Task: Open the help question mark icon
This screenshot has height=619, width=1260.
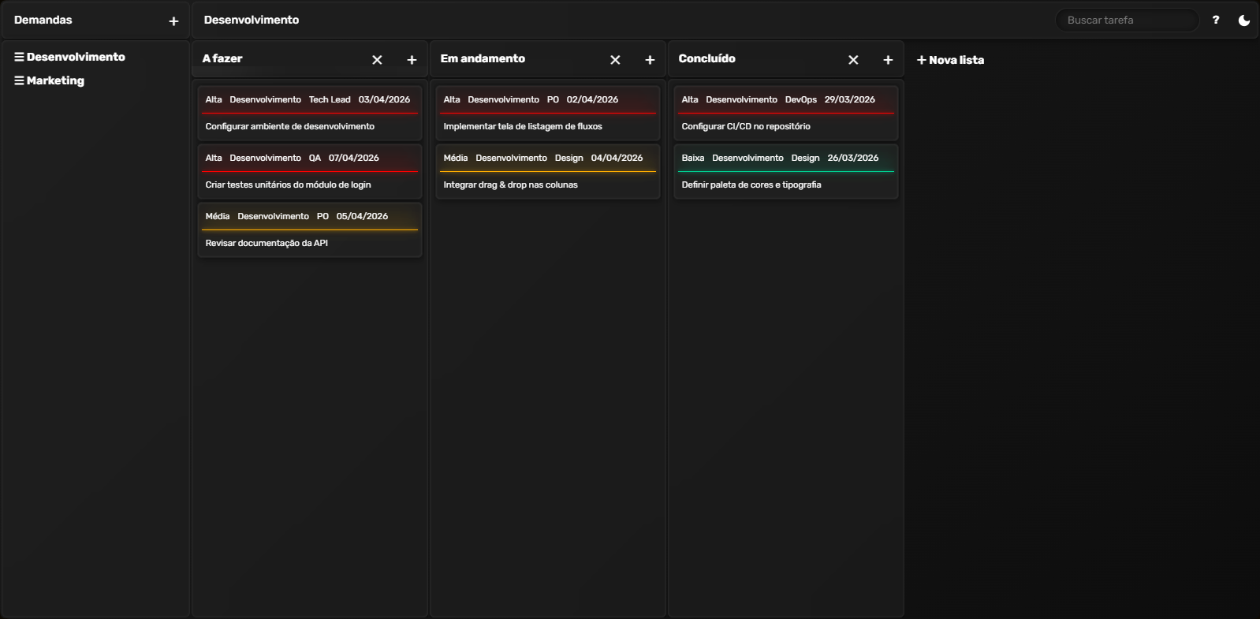Action: tap(1216, 21)
